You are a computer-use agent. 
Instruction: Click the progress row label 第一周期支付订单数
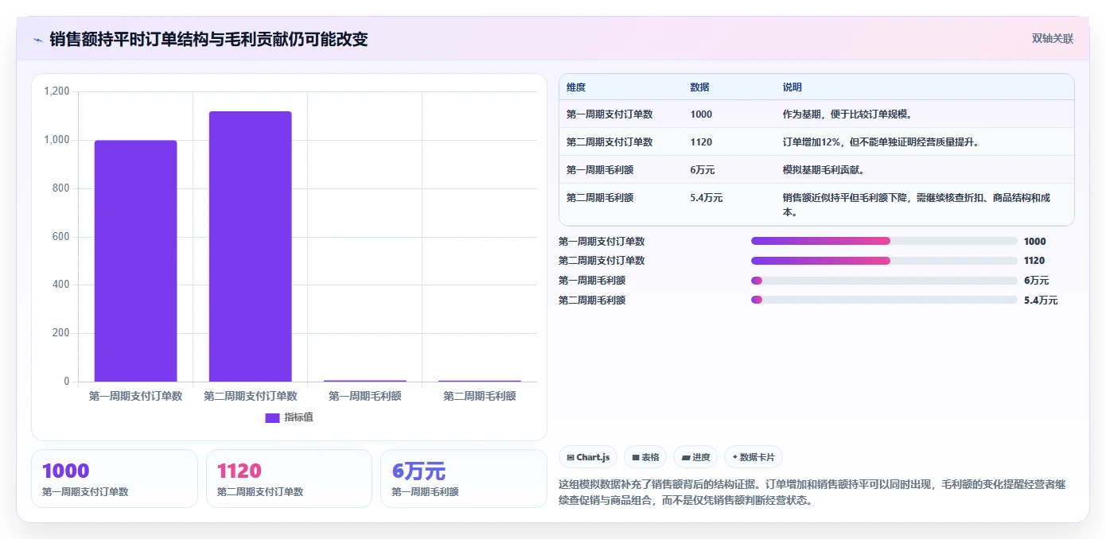(x=602, y=241)
